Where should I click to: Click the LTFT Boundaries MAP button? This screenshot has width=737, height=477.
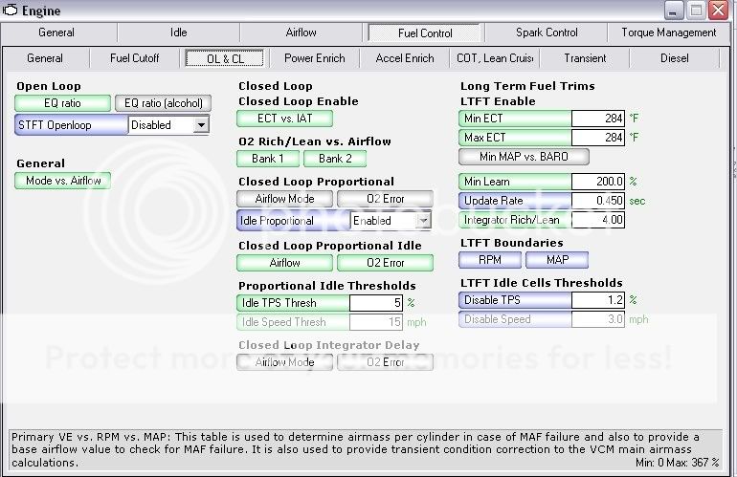tap(556, 260)
